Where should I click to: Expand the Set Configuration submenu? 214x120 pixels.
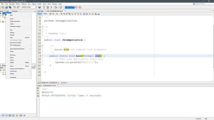(x=19, y=45)
